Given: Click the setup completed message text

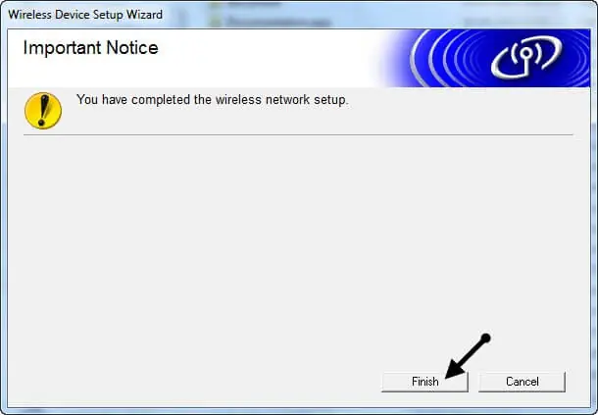Looking at the screenshot, I should (213, 100).
